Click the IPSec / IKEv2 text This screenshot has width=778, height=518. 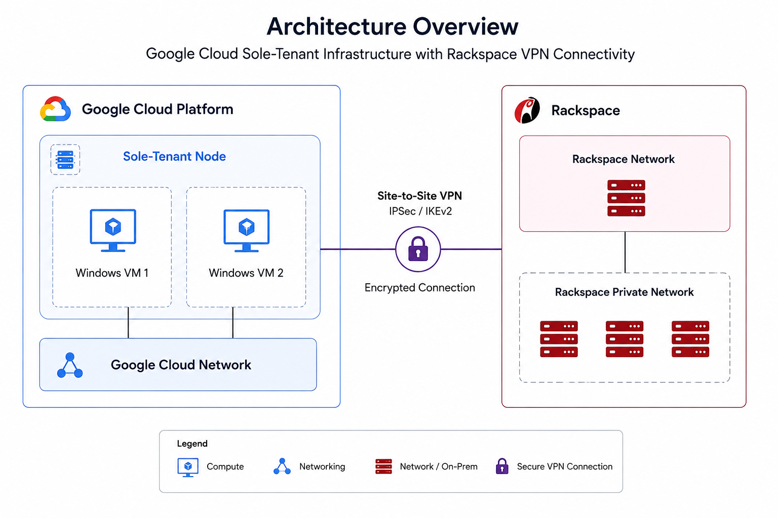coord(420,211)
